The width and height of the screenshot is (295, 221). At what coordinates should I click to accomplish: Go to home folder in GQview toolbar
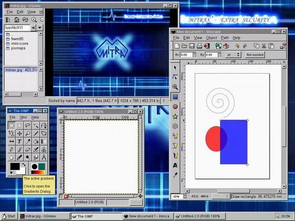[17, 19]
